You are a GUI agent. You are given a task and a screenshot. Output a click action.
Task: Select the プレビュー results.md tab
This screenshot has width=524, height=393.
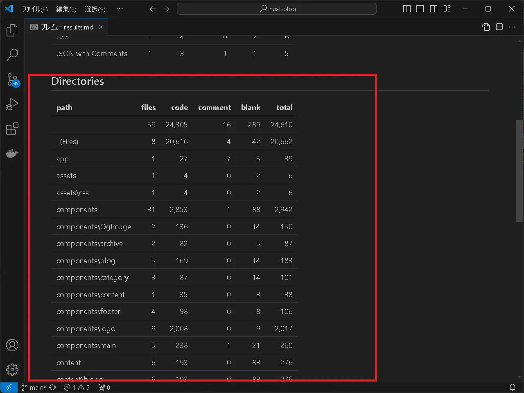click(x=66, y=27)
